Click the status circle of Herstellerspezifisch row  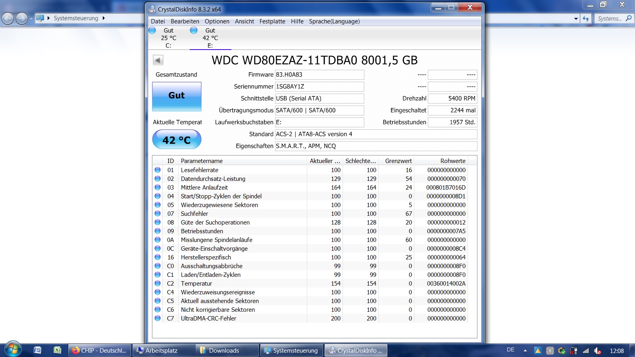tap(158, 257)
